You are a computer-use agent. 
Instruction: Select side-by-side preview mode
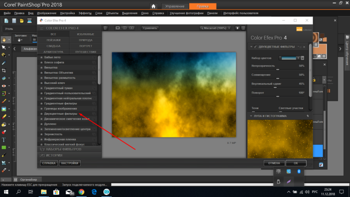132,28
